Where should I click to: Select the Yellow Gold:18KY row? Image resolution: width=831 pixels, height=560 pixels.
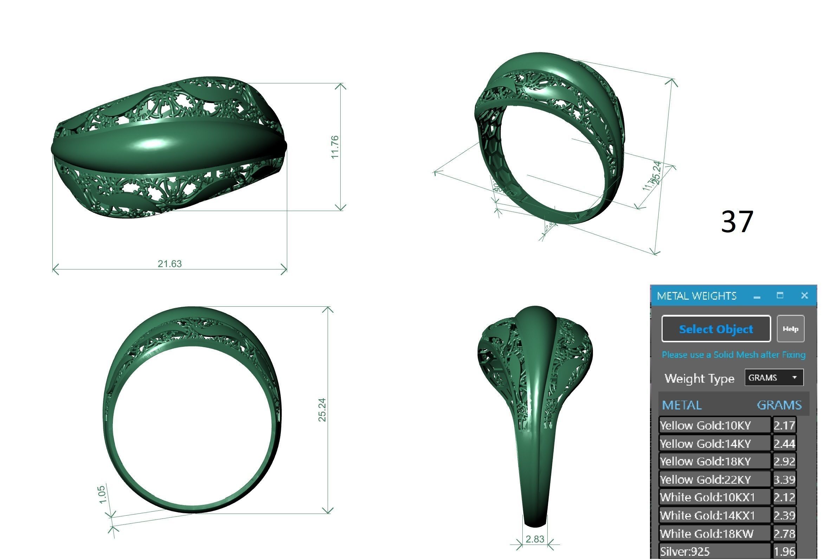714,462
